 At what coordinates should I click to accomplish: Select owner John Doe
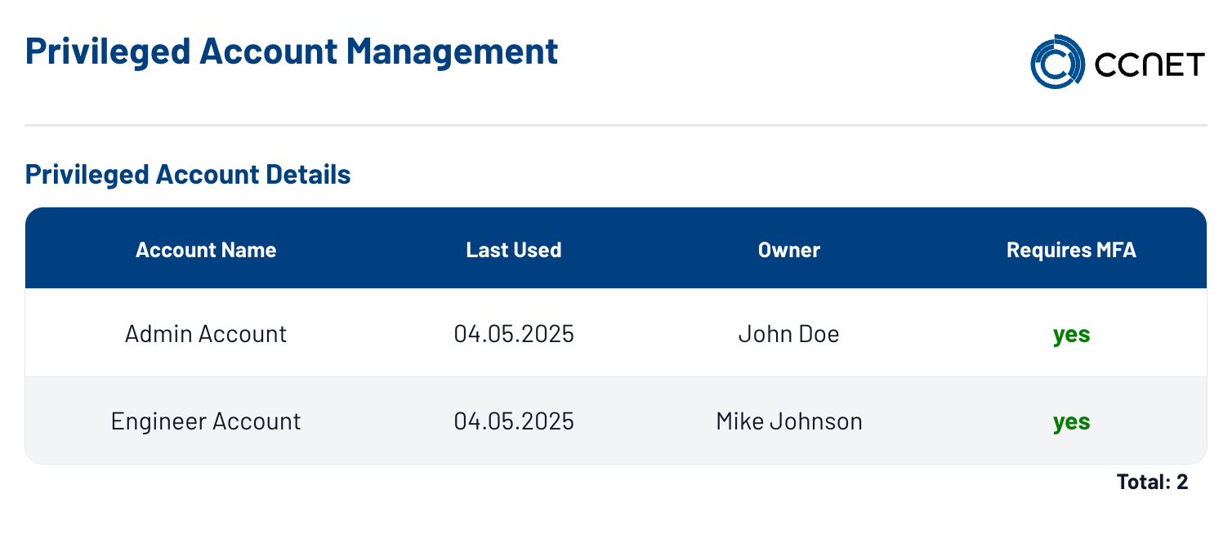(788, 333)
